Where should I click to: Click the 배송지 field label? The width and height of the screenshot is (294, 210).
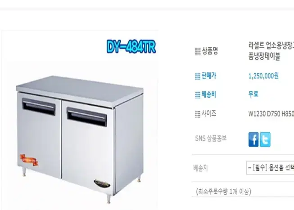tap(200, 168)
